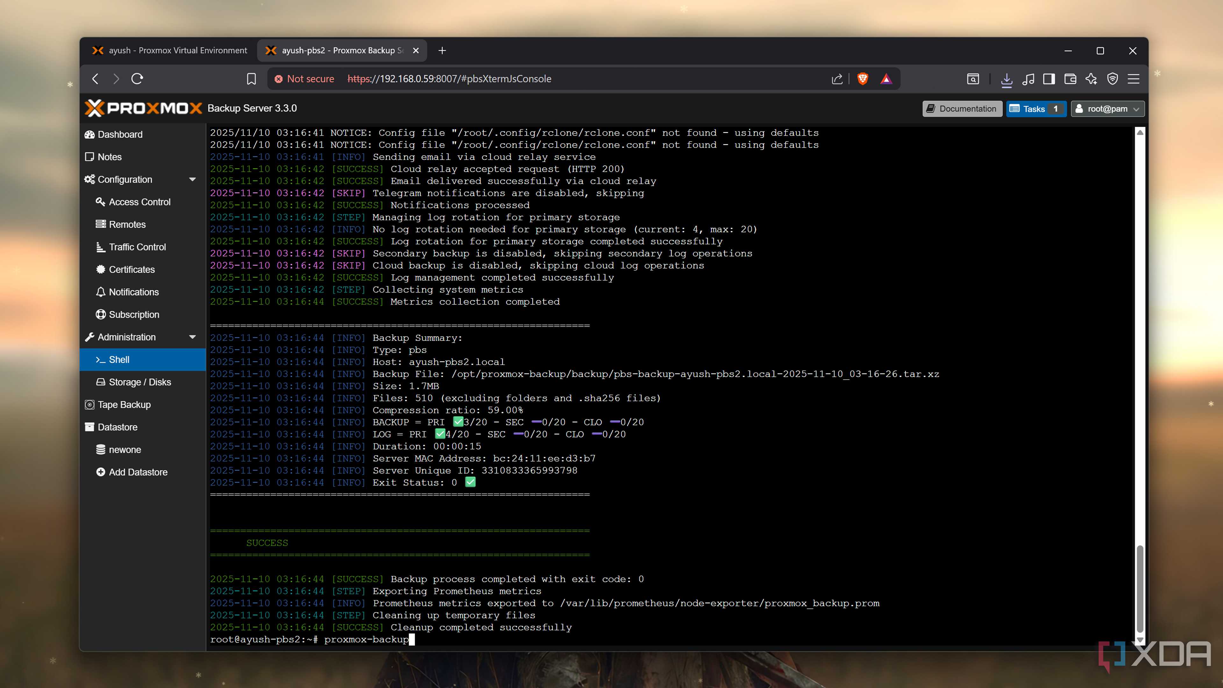
Task: Open Notifications settings
Action: pyautogui.click(x=142, y=292)
